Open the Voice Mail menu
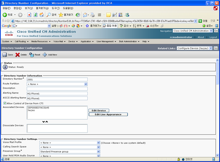The width and height of the screenshot is (220, 162). [59, 41]
